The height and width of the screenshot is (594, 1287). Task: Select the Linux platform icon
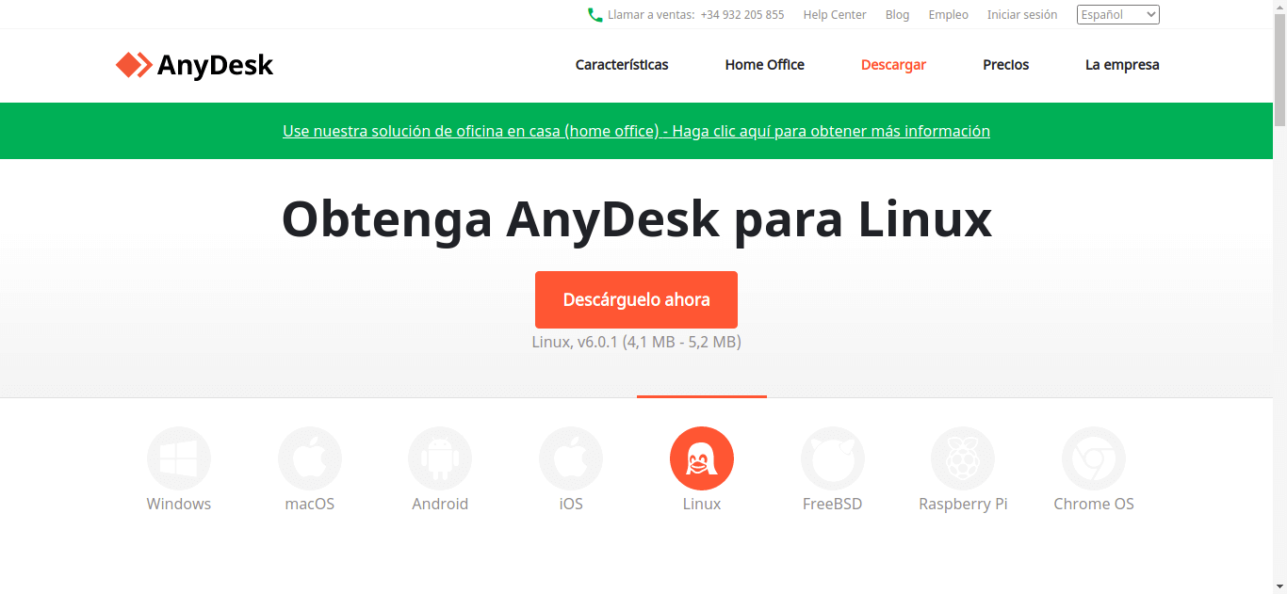[x=701, y=458]
